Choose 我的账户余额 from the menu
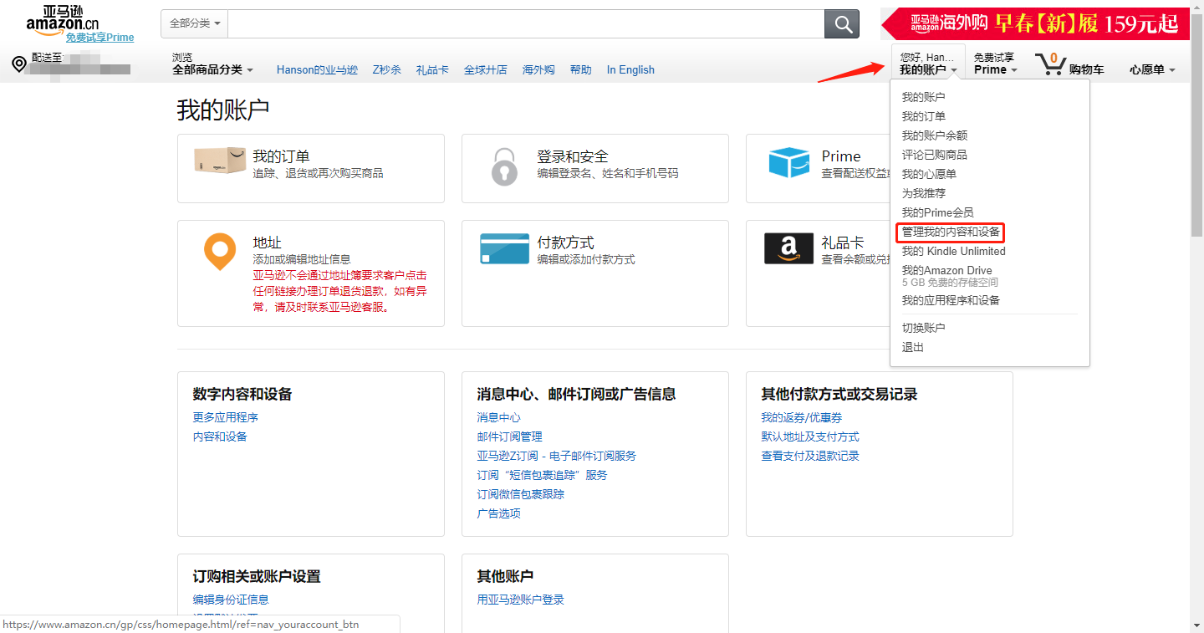 click(934, 135)
